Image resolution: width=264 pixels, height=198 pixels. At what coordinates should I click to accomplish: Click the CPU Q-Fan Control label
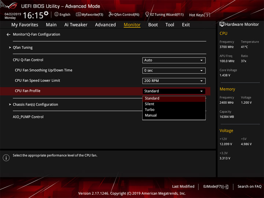[28, 60]
